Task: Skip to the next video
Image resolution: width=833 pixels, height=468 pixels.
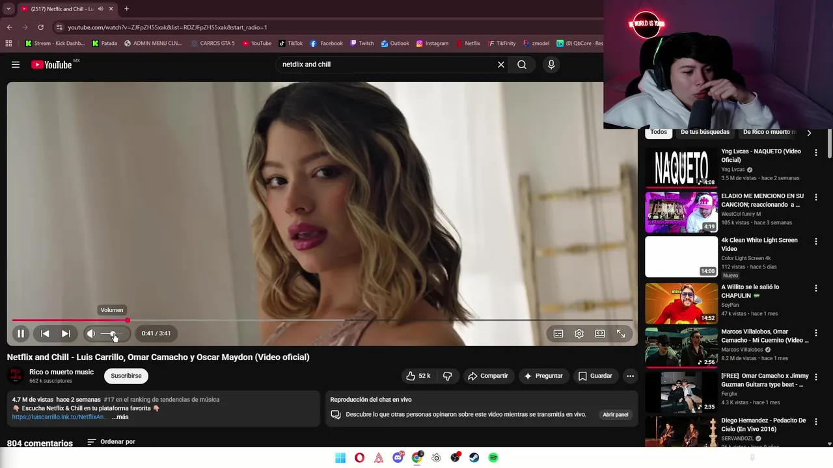Action: [x=66, y=333]
